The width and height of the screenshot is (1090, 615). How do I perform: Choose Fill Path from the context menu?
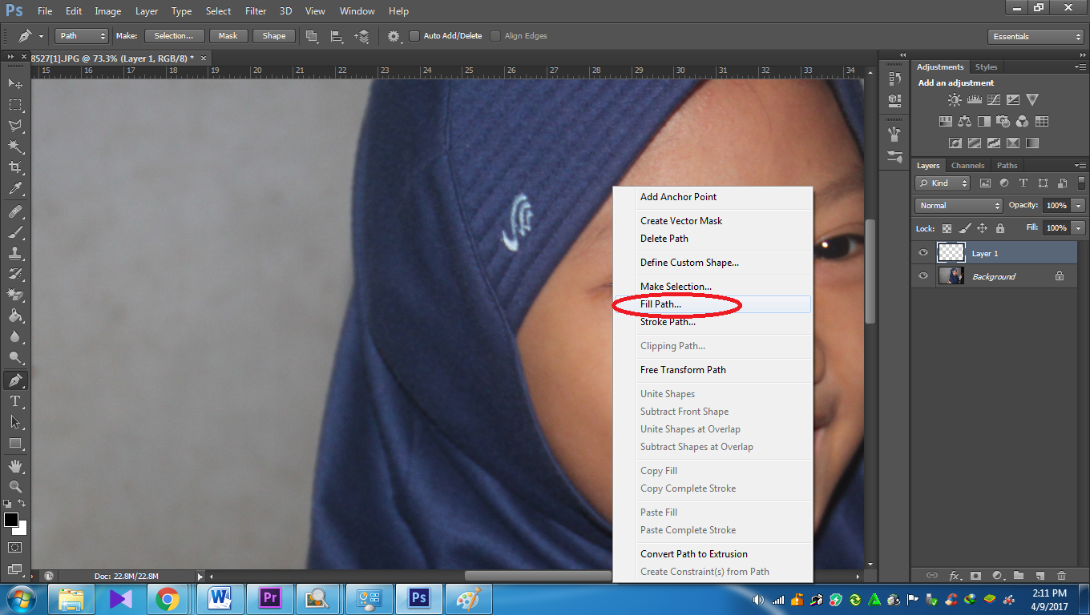click(x=662, y=304)
